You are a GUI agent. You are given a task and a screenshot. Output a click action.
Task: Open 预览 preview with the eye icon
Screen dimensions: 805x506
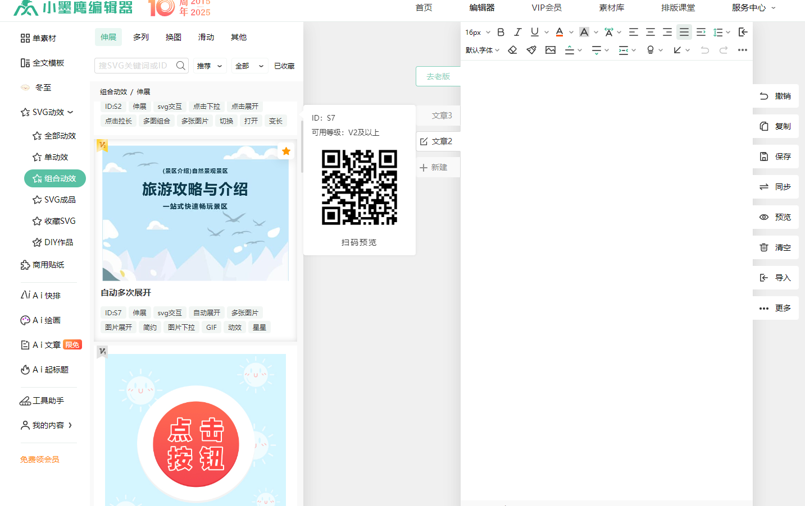pyautogui.click(x=764, y=217)
